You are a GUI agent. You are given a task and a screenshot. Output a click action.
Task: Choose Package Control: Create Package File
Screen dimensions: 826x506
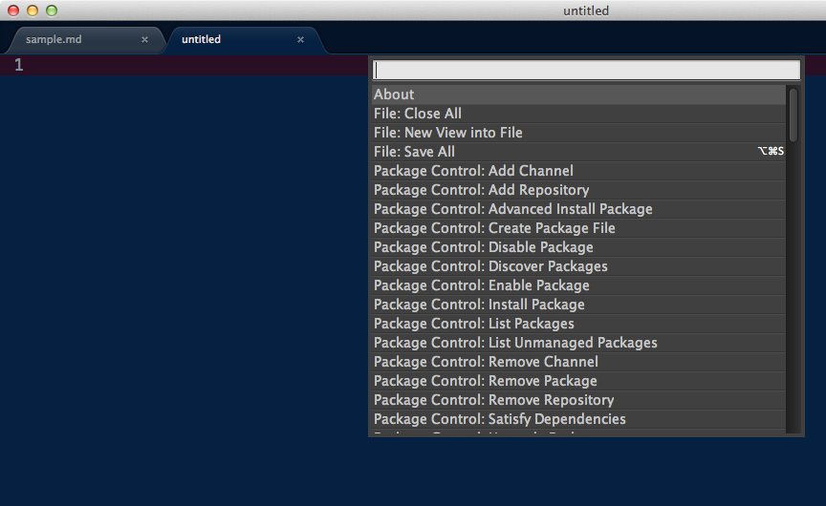(579, 228)
